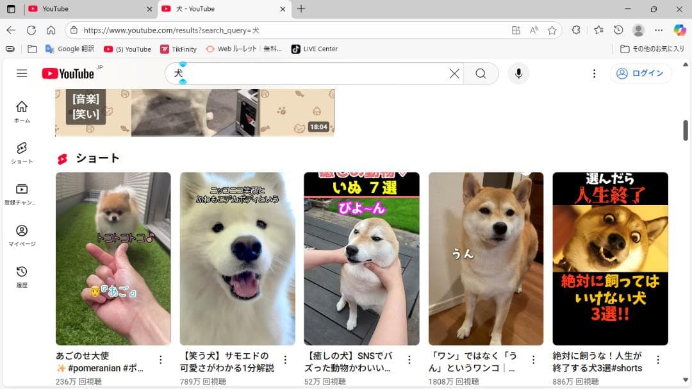
Task: Click the YouTube logo
Action: pos(68,74)
